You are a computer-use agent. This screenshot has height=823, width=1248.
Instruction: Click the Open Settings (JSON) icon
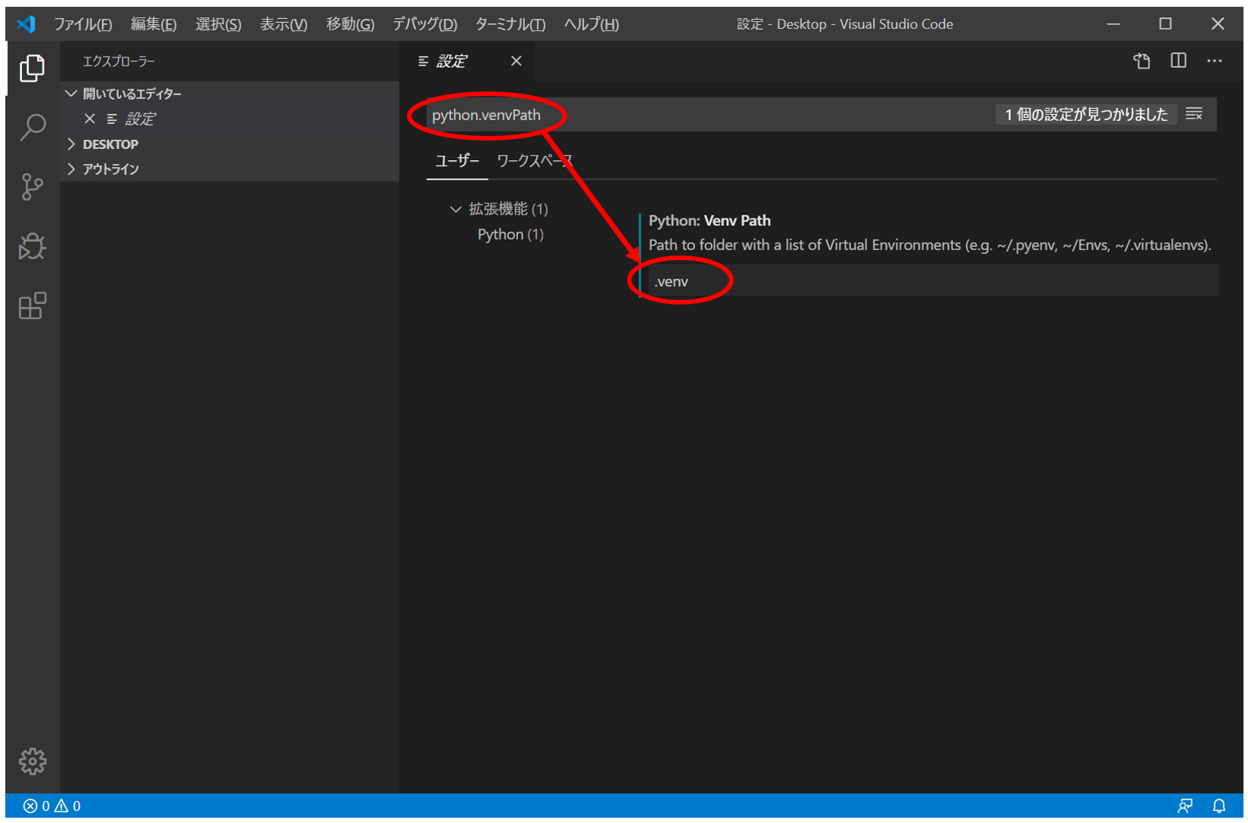1141,61
